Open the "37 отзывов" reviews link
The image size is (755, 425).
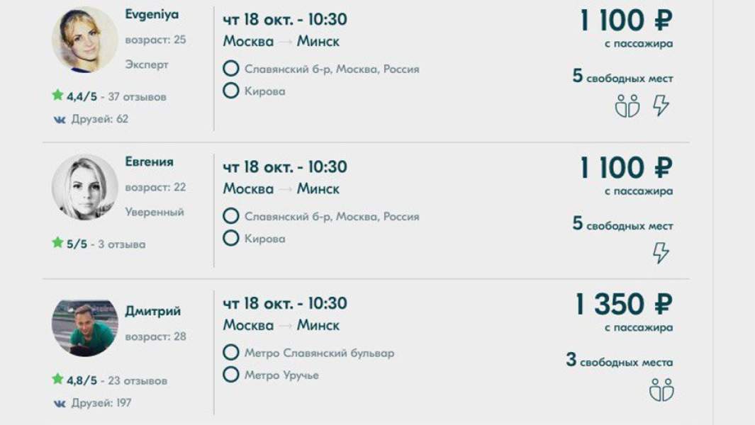(x=138, y=97)
